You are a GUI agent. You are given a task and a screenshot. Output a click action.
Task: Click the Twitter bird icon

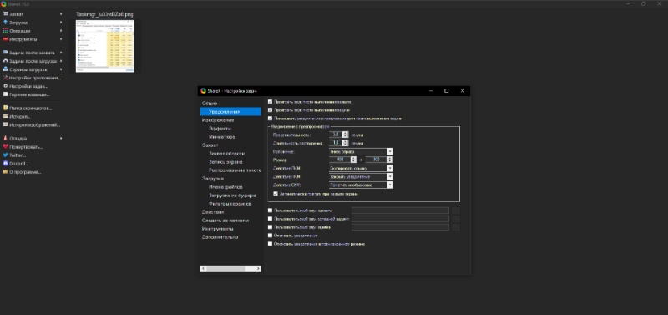click(6, 155)
